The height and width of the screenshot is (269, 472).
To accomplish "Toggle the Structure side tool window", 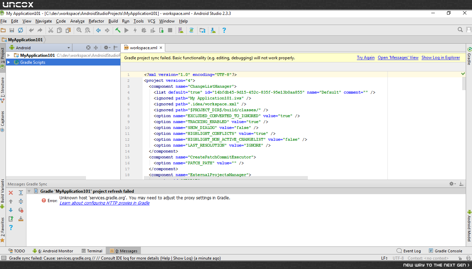I will [3, 89].
